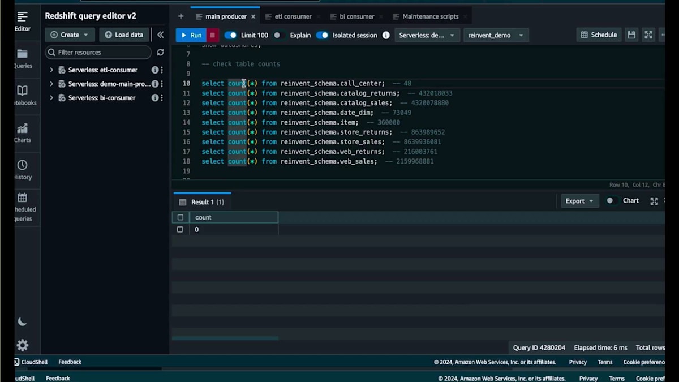Open the reinvent_demo database dropdown
679x382 pixels.
pos(496,35)
